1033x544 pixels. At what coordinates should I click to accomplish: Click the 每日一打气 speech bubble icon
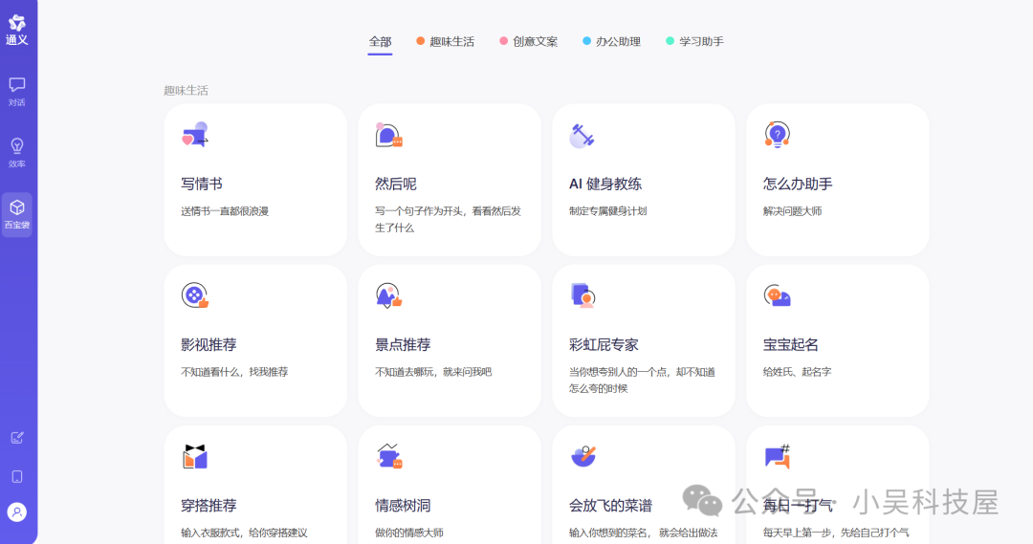[x=778, y=456]
